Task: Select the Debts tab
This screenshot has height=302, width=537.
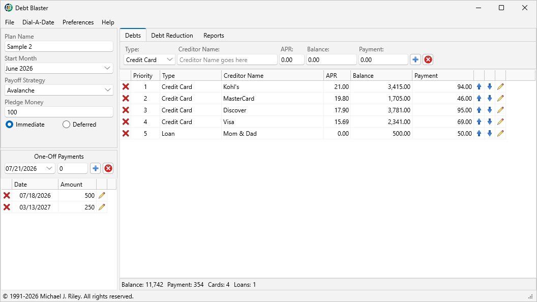Action: coord(133,36)
